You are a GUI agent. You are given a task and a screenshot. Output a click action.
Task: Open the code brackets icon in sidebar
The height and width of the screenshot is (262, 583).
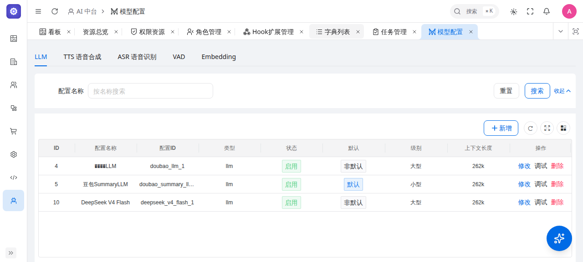click(14, 178)
